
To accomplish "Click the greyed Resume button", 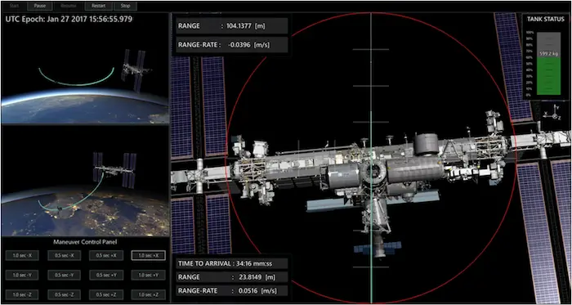I will 68,7.
